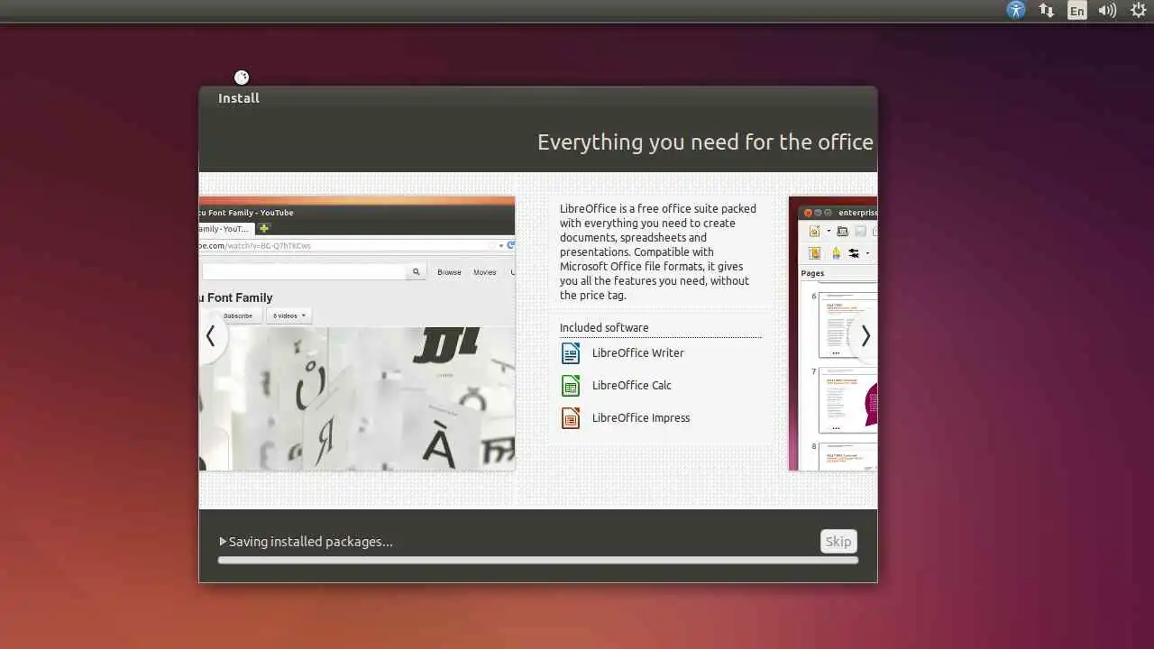Click the font video thumbnail image
The height and width of the screenshot is (649, 1154).
point(357,398)
